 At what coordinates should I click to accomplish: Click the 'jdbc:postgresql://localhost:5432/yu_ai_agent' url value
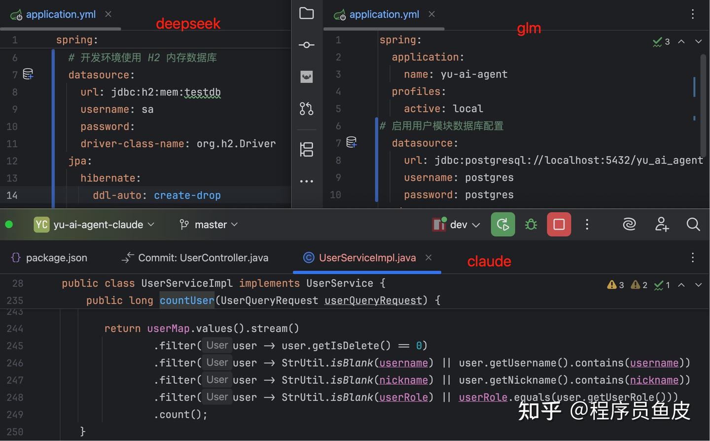click(569, 160)
